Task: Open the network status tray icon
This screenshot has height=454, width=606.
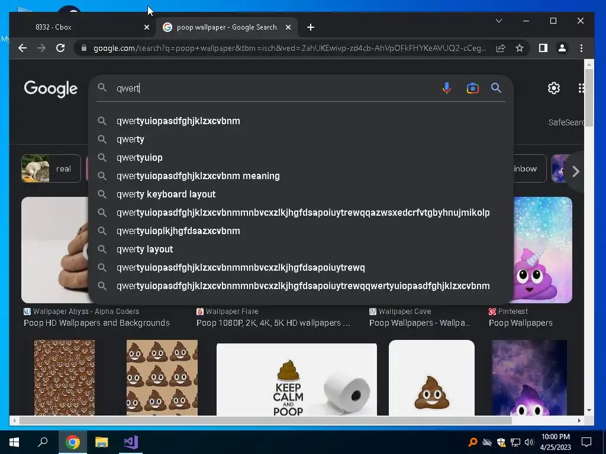Action: coord(515,442)
